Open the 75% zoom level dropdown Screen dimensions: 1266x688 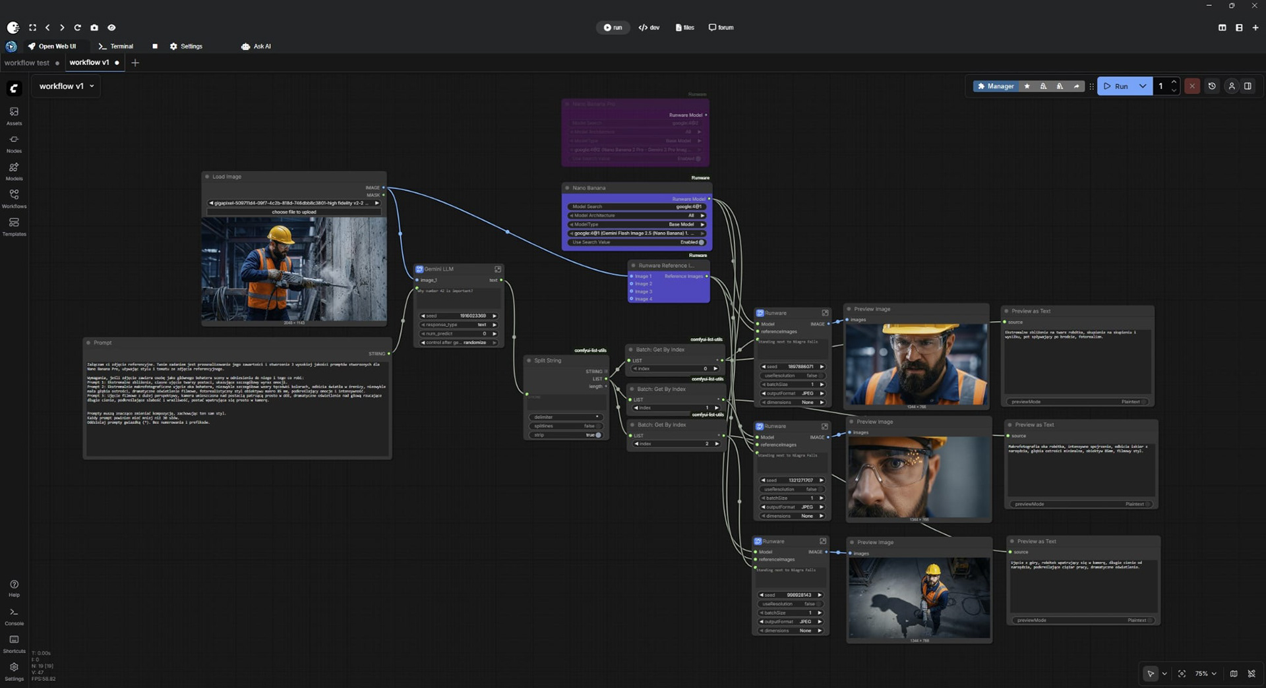[x=1206, y=674]
